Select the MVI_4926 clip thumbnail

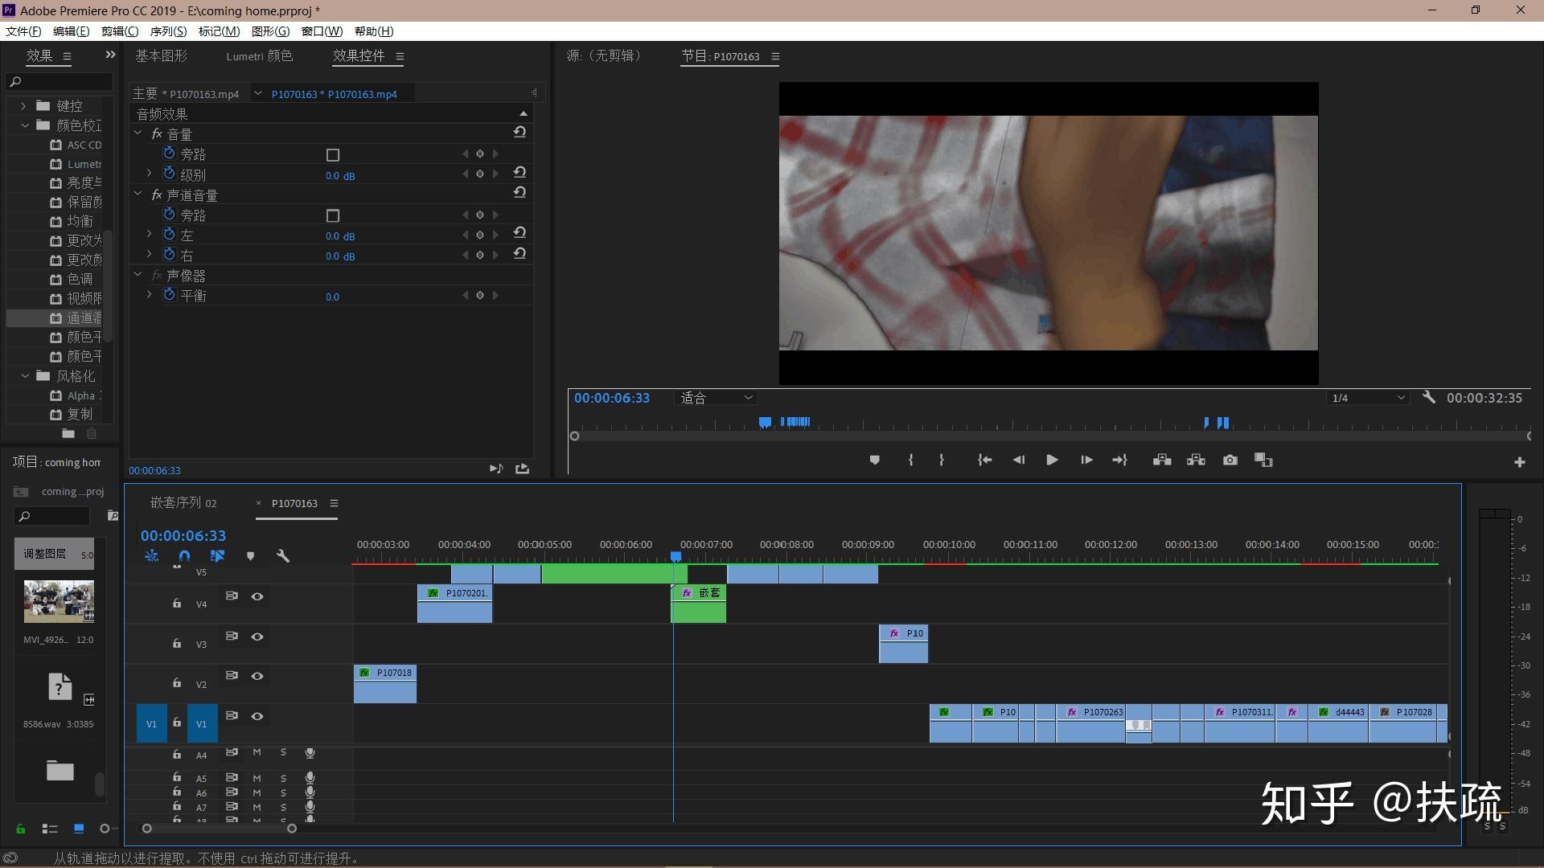point(59,602)
